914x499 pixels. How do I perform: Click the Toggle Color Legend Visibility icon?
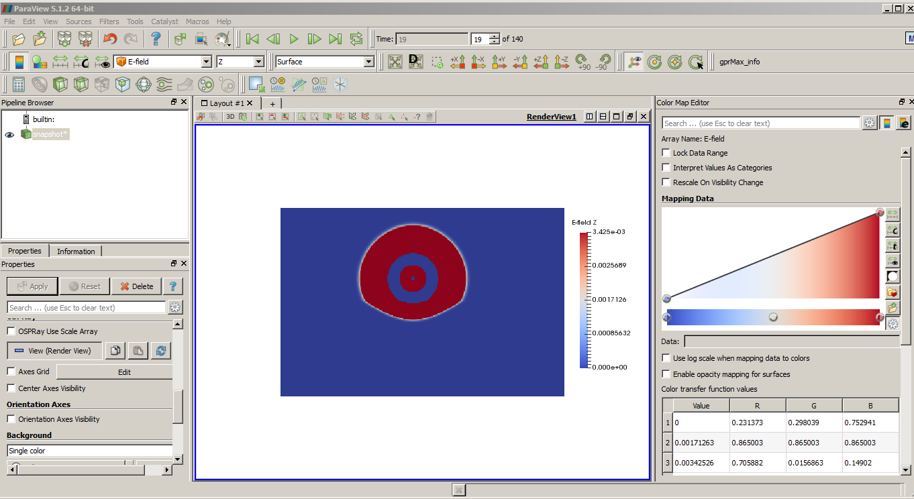(19, 62)
